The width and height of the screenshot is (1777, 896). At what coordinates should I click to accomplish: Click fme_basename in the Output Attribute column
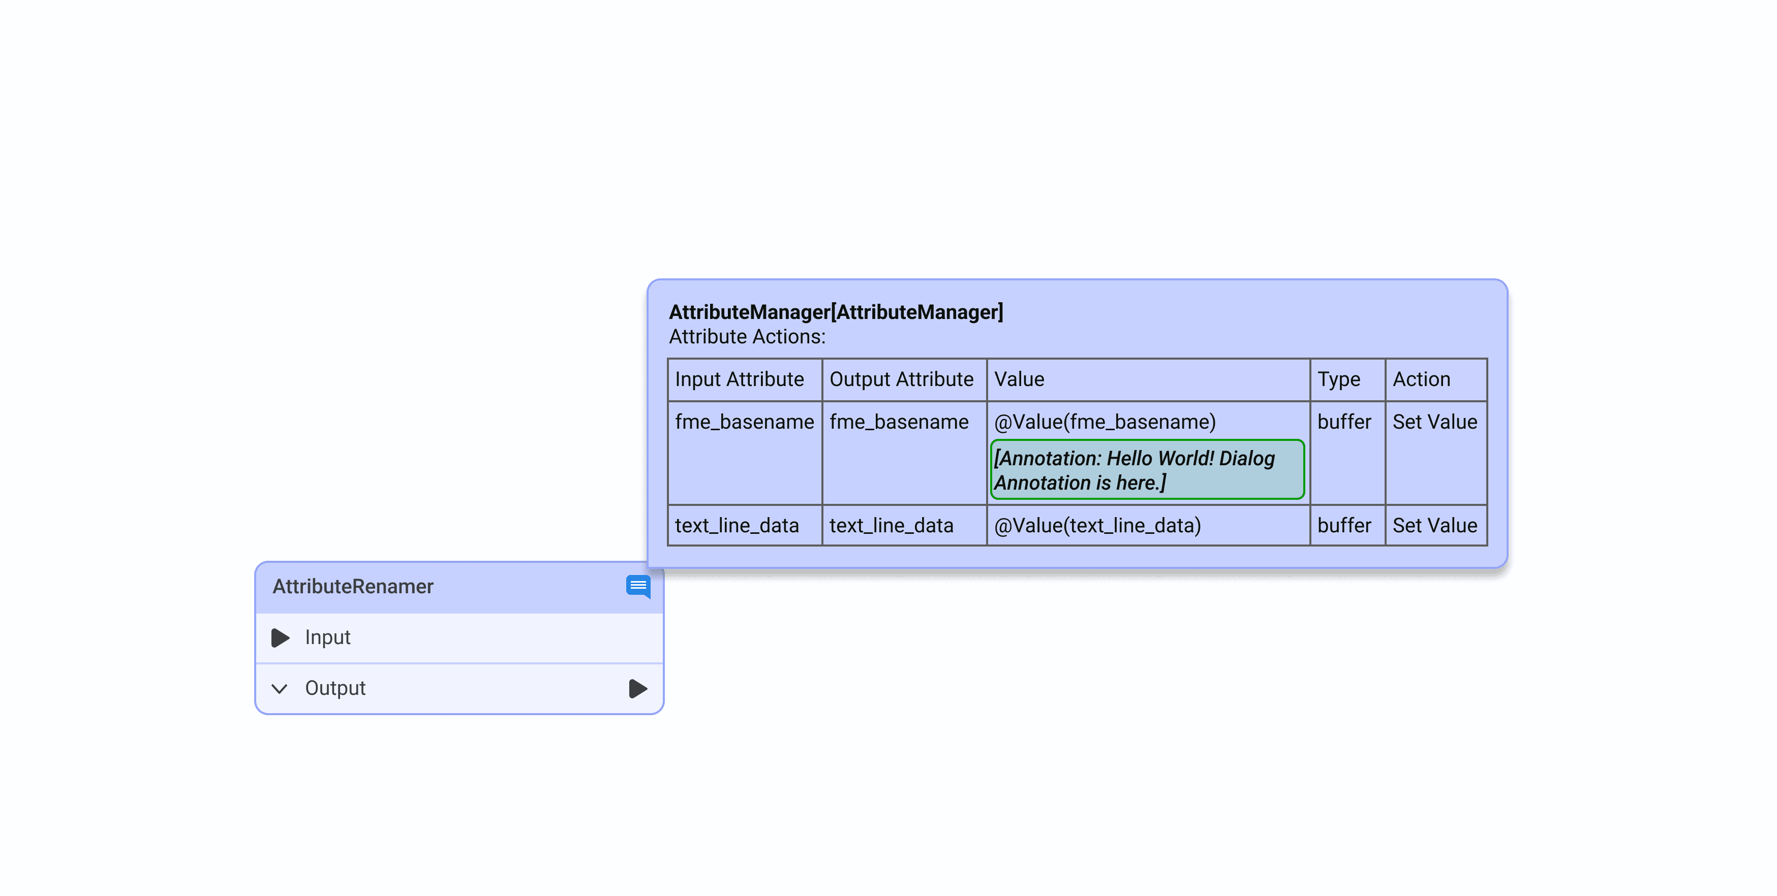[899, 422]
